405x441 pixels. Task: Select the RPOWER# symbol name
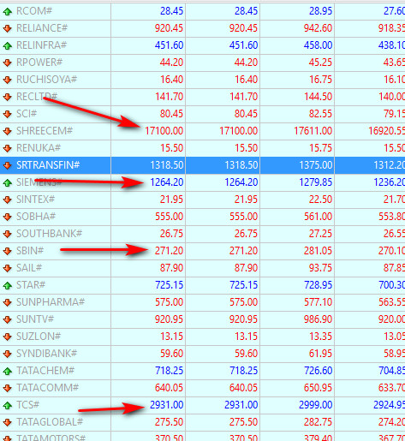tap(39, 63)
